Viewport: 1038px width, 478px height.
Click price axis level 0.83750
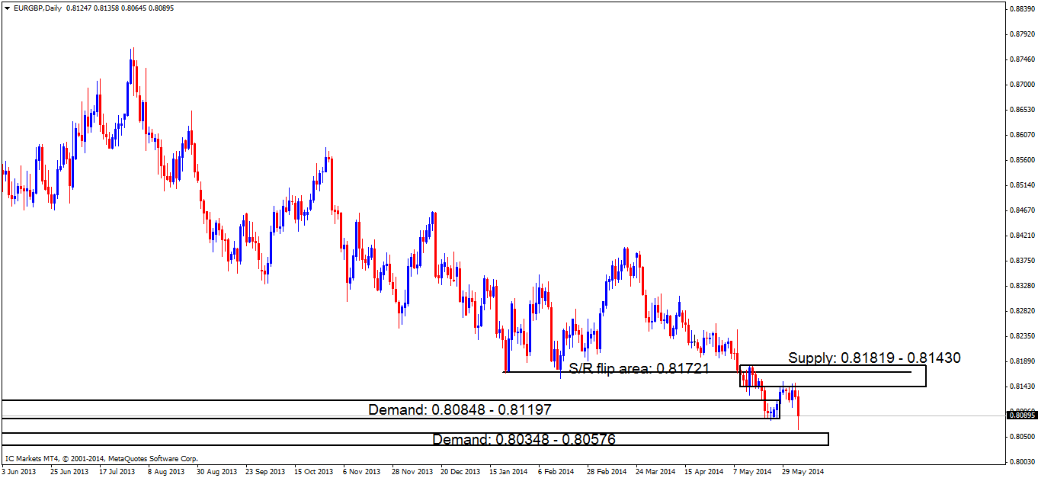pyautogui.click(x=1021, y=260)
